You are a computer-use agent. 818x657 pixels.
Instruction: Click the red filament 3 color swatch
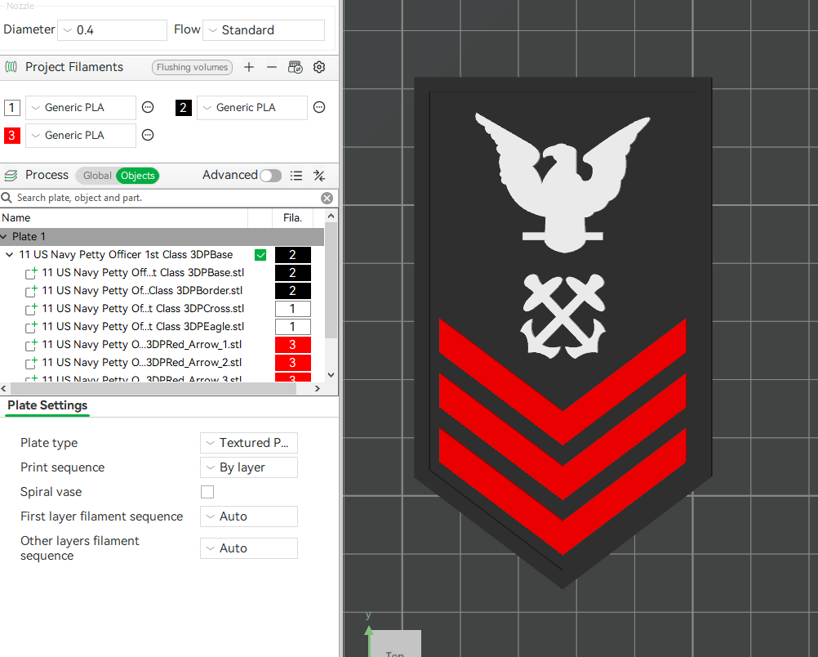click(x=11, y=135)
